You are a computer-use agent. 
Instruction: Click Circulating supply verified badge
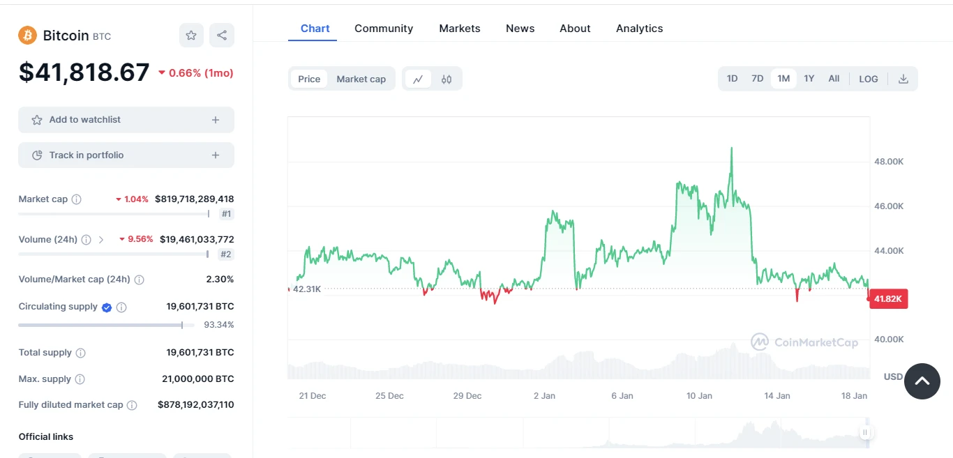107,307
